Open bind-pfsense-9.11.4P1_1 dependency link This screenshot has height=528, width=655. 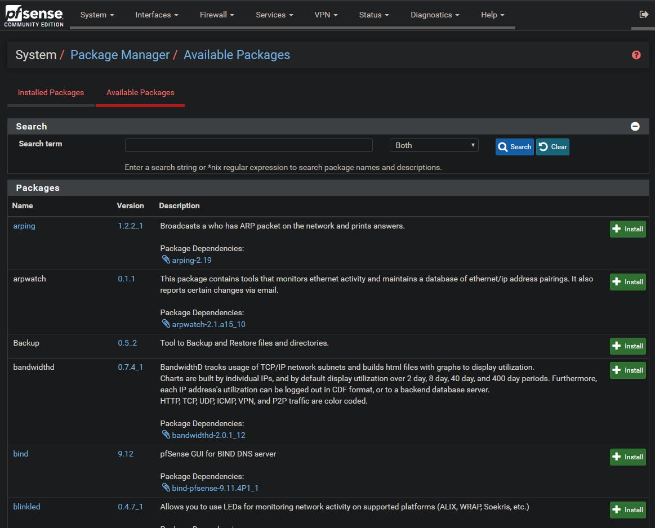click(215, 489)
